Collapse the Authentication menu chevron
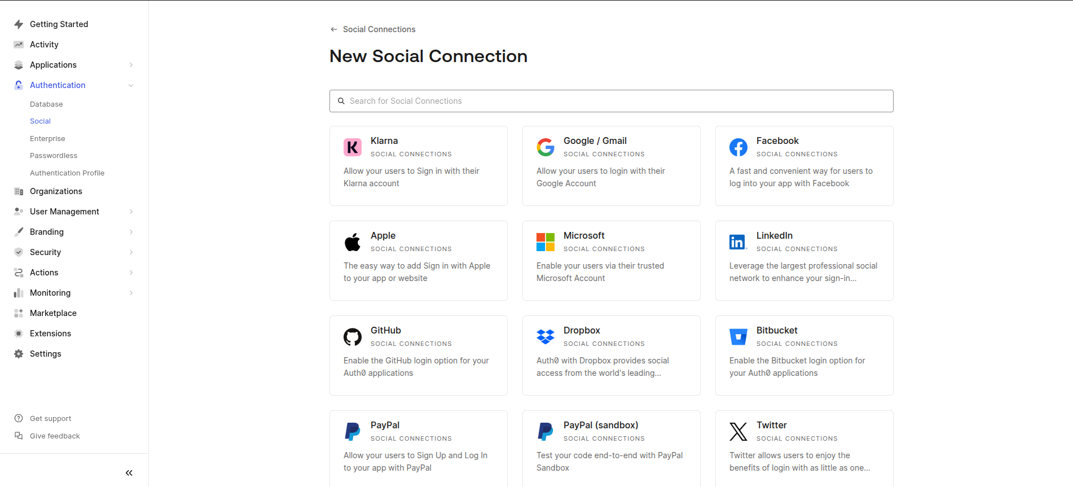This screenshot has width=1073, height=487. tap(131, 85)
